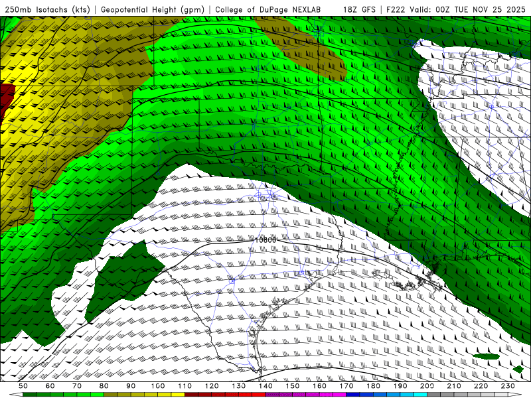Click the '220' color bar label
This screenshot has width=531, height=398.
pyautogui.click(x=481, y=386)
